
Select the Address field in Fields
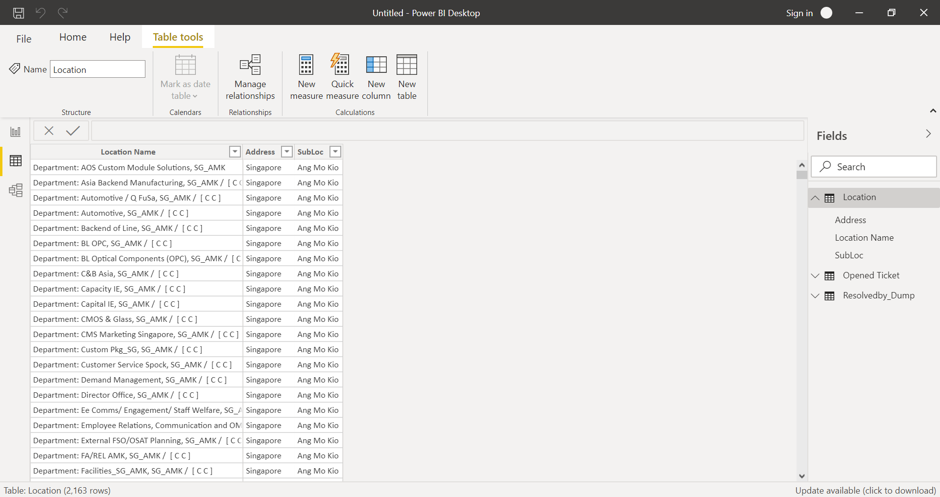(x=850, y=220)
